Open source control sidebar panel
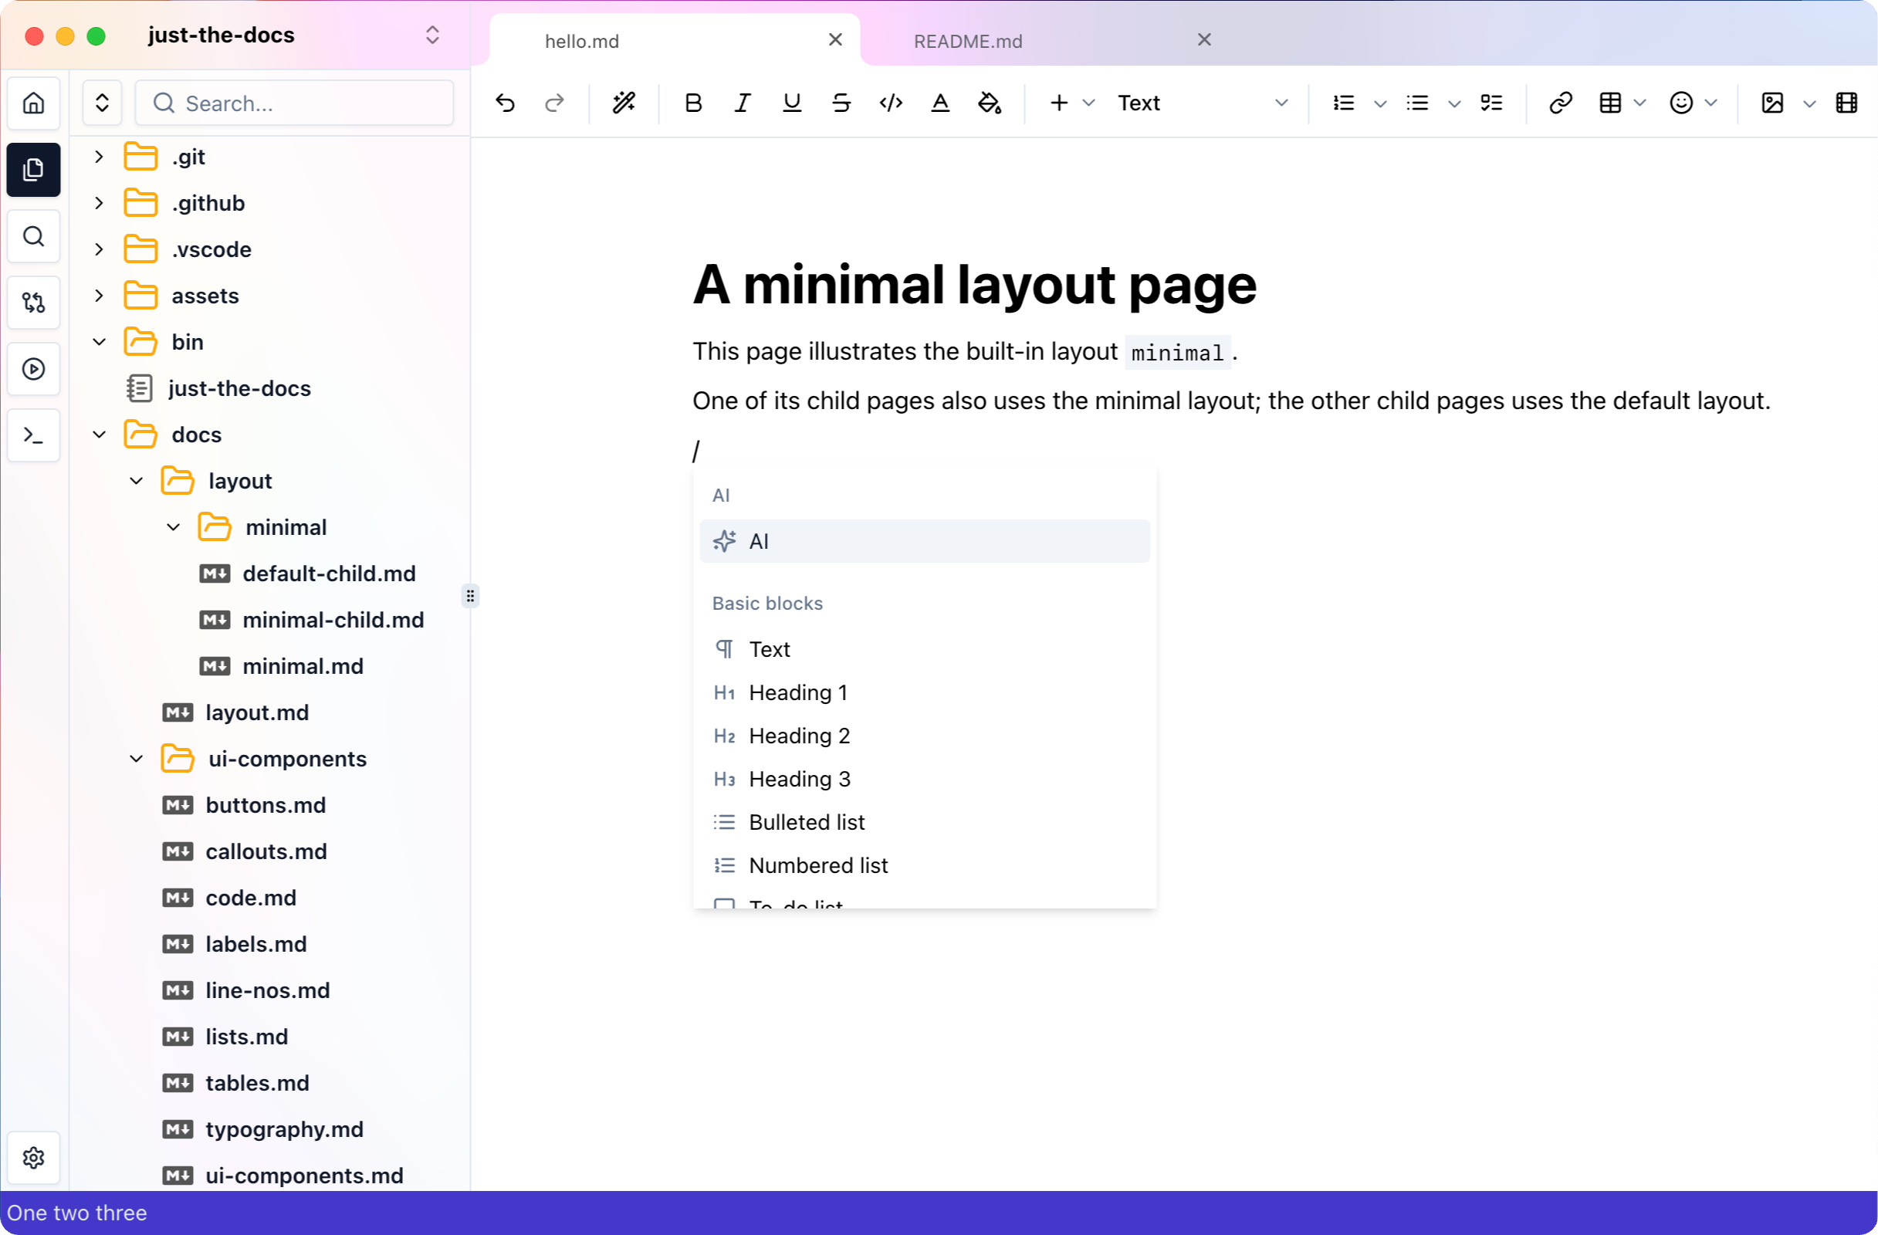 point(33,303)
